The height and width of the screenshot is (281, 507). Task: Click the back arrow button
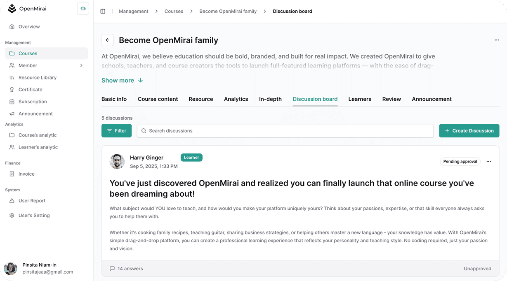(x=107, y=40)
